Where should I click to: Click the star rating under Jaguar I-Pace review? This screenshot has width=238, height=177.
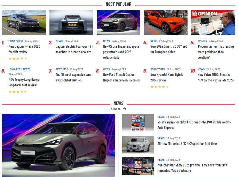point(18,58)
